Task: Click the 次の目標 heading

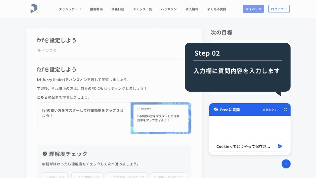Action: click(221, 32)
